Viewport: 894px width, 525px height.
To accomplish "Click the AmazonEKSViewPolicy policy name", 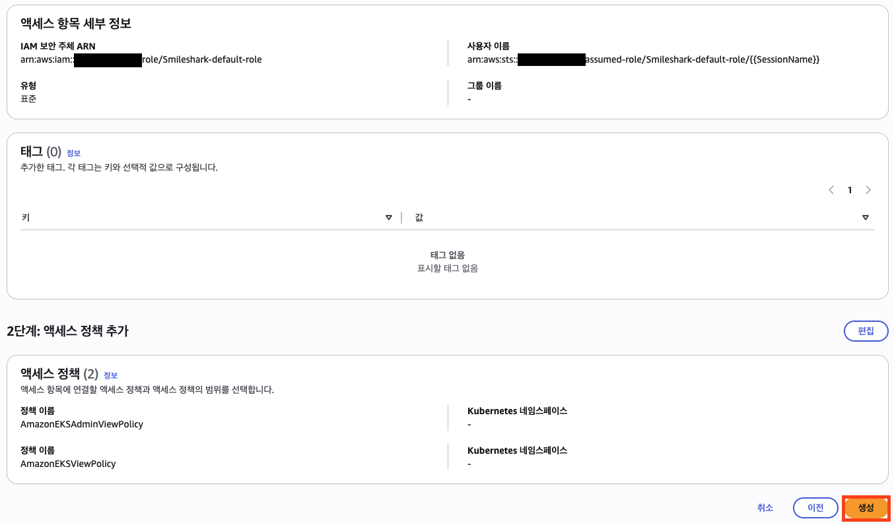I will tap(68, 464).
